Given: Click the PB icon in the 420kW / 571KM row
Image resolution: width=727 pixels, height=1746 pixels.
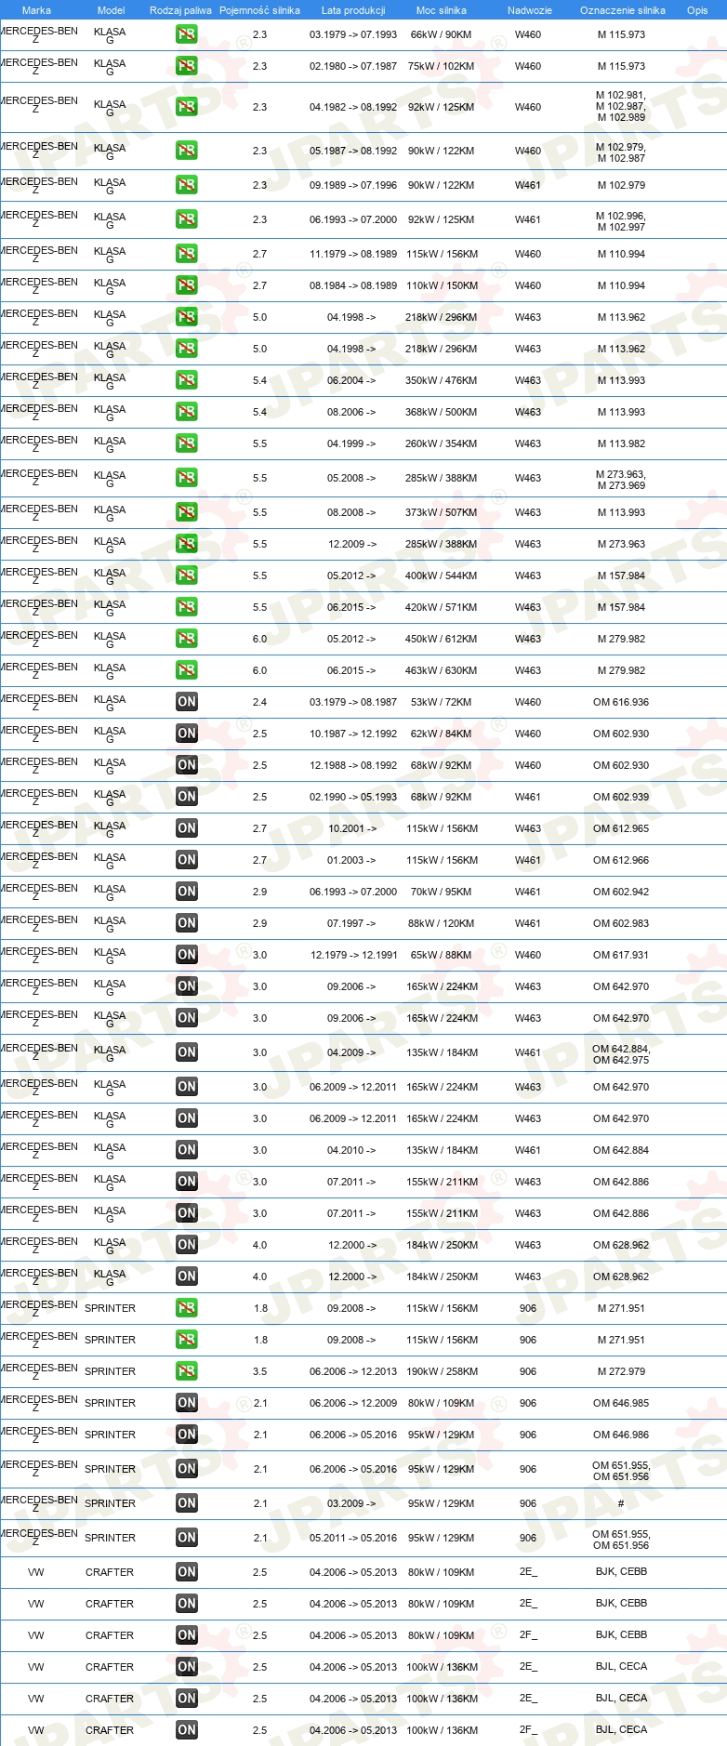Looking at the screenshot, I should pyautogui.click(x=187, y=607).
